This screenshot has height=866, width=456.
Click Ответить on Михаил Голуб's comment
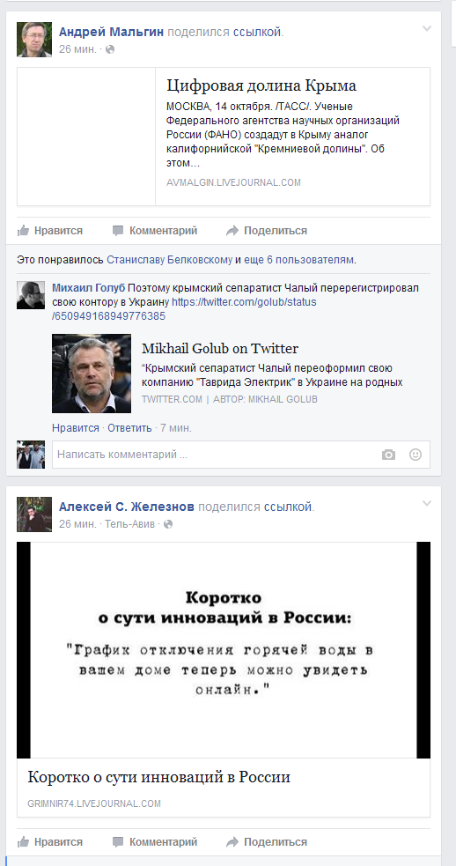click(x=129, y=428)
